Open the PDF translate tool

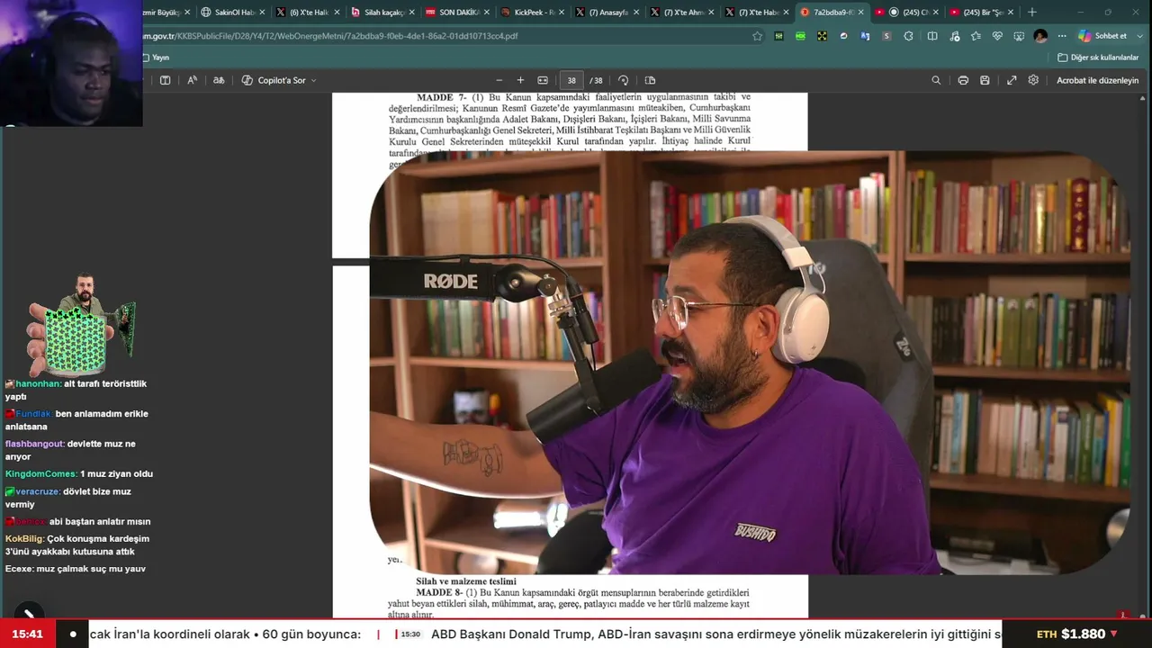(219, 80)
